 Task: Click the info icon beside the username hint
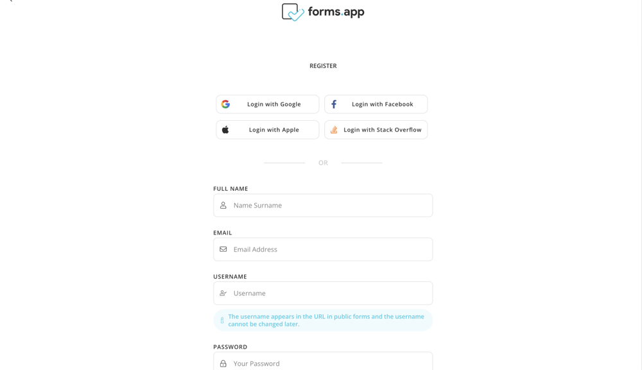(221, 319)
